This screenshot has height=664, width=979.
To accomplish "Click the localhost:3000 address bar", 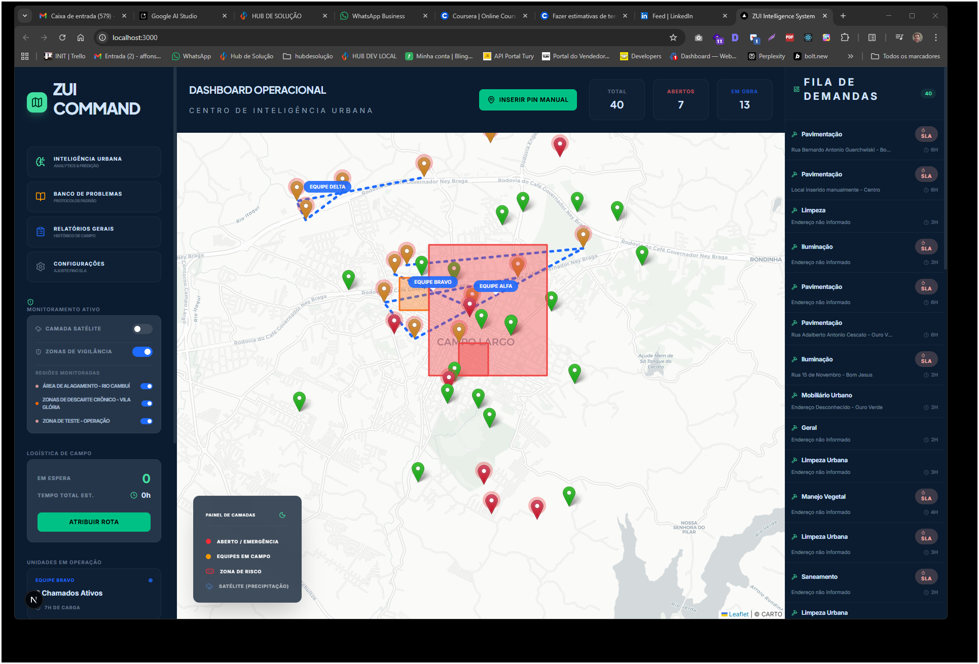I will coord(385,38).
